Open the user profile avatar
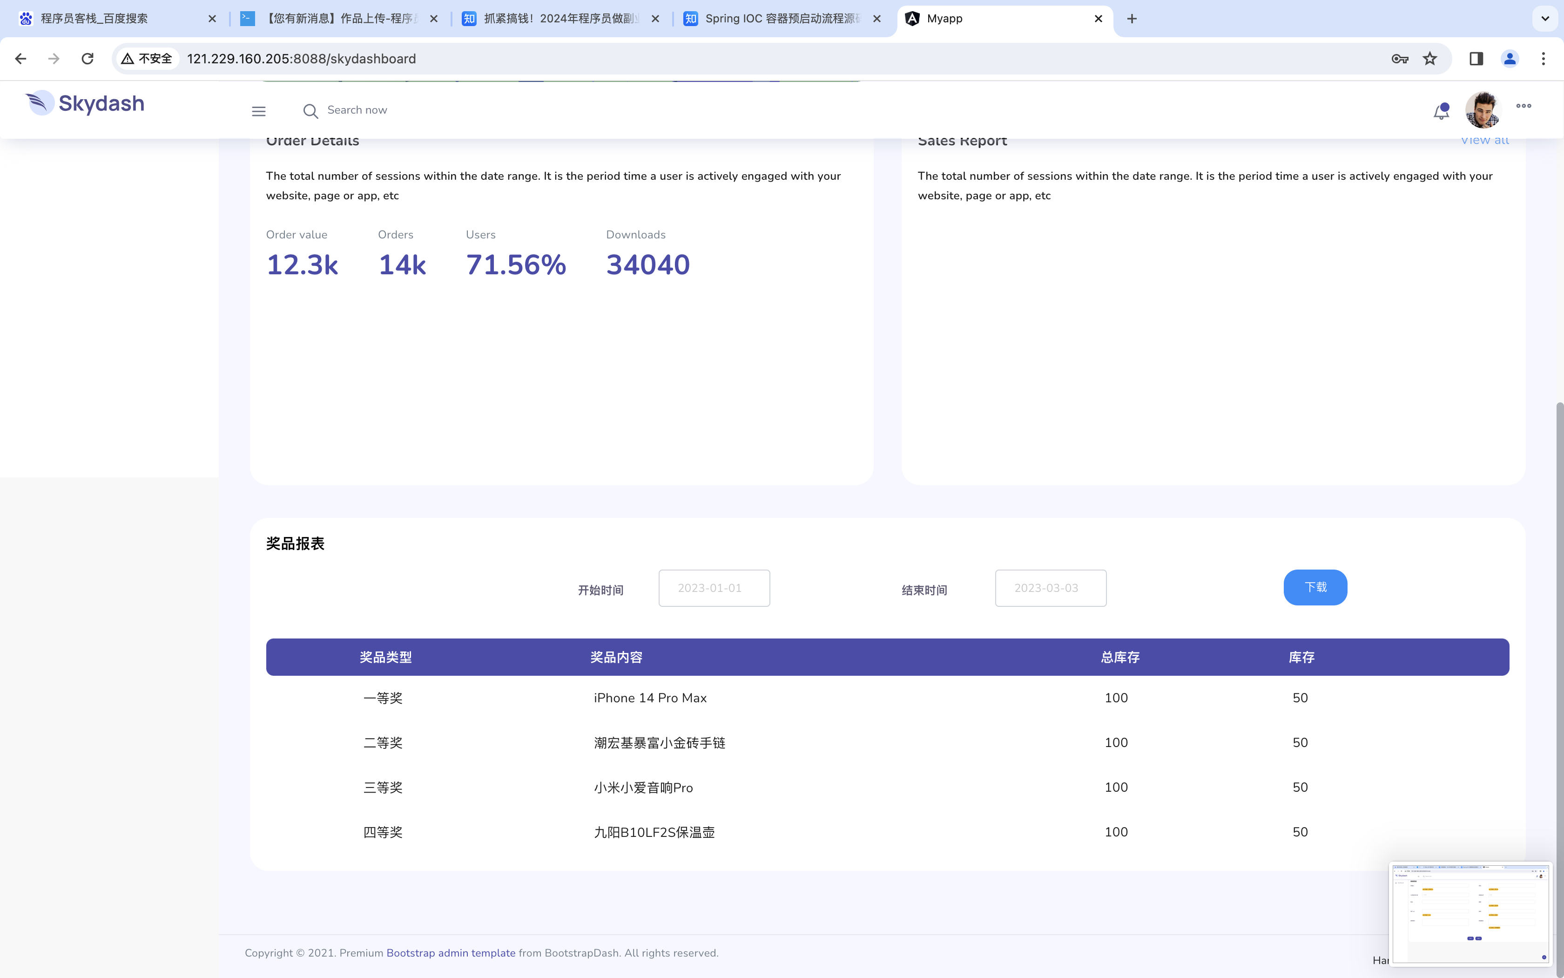The height and width of the screenshot is (978, 1564). pos(1482,110)
